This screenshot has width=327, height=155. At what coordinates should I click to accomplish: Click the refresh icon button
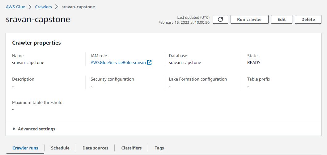click(x=220, y=19)
